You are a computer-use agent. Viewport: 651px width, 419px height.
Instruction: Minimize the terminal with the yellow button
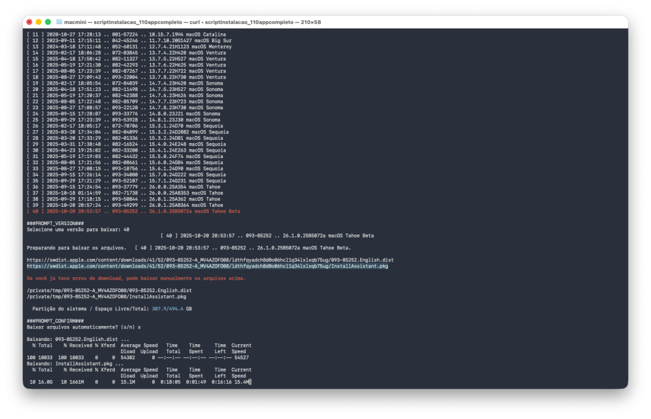click(x=38, y=22)
